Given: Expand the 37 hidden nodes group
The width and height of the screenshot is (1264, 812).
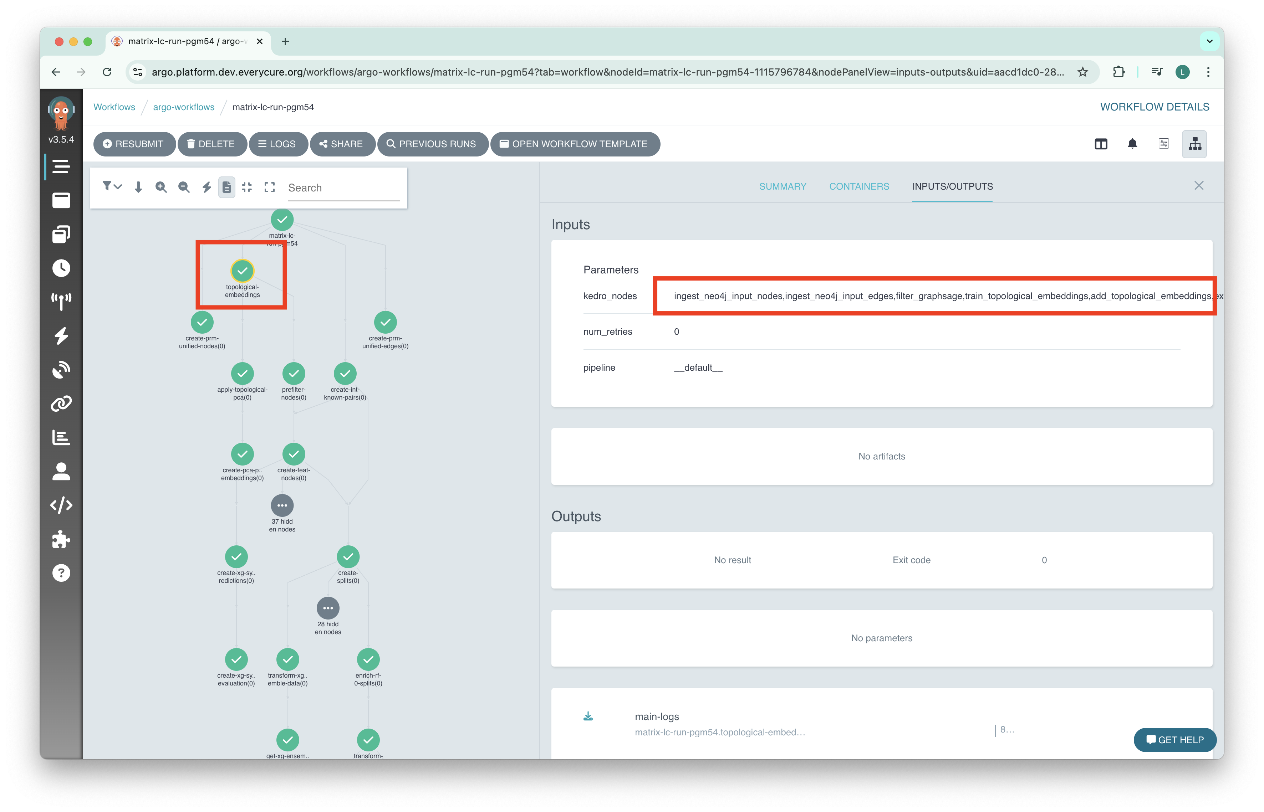Looking at the screenshot, I should [x=282, y=505].
